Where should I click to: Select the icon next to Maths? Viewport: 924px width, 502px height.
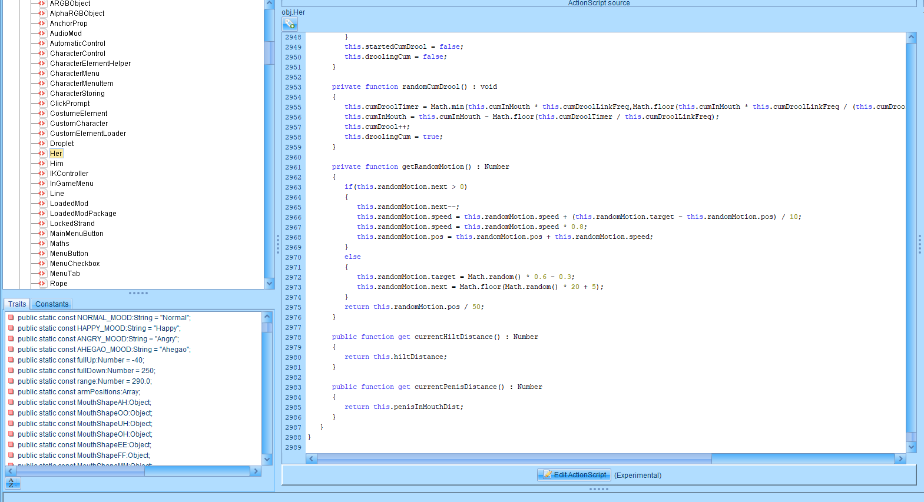42,244
